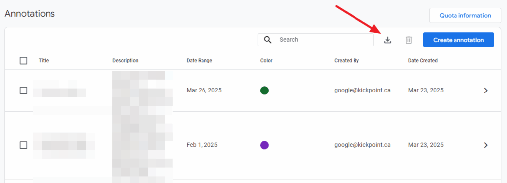
Task: Open Quota information
Action: pos(465,15)
